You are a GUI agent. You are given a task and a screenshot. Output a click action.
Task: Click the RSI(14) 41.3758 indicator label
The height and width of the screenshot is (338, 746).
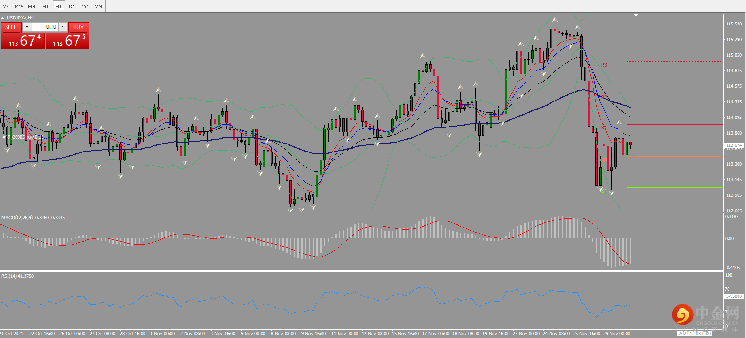(x=17, y=276)
